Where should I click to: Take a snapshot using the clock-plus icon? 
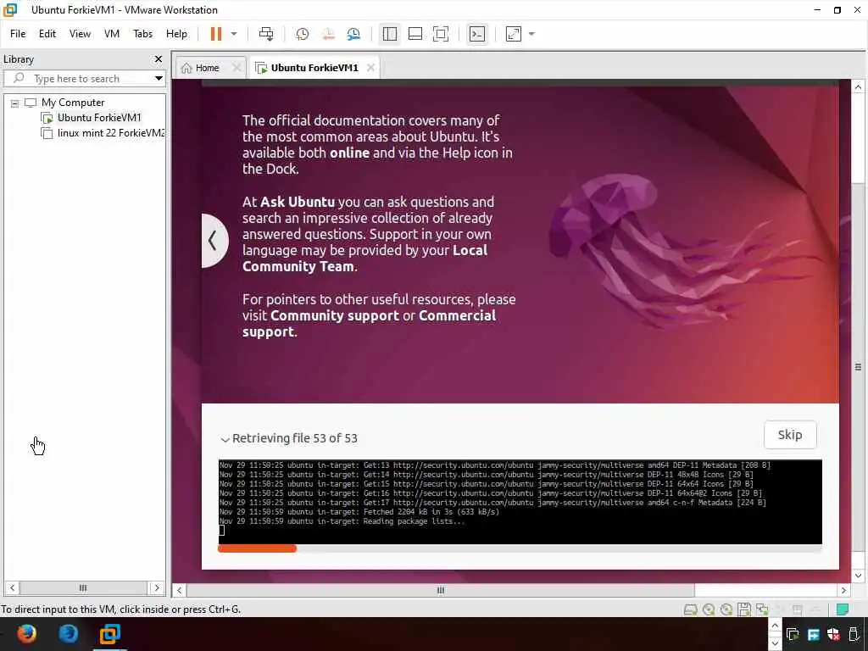(x=303, y=34)
